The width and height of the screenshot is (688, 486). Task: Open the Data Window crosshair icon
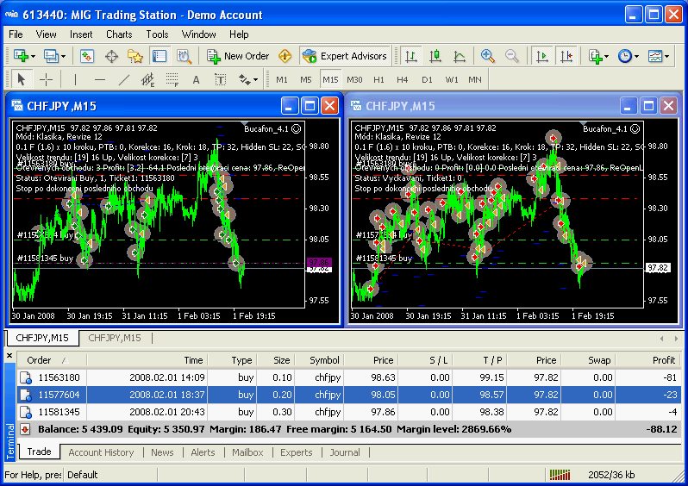[111, 56]
